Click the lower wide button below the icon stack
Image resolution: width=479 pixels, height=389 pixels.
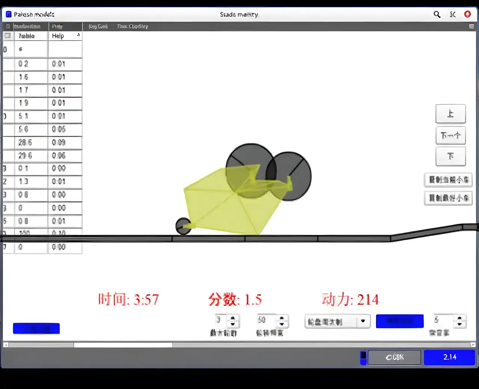[448, 198]
